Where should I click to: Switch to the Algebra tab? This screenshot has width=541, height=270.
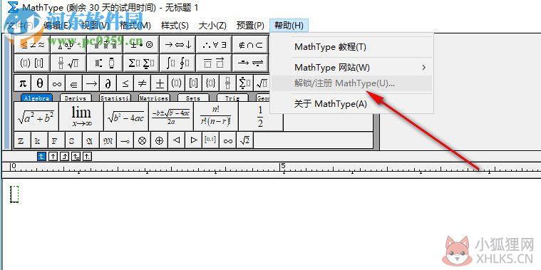pyautogui.click(x=36, y=98)
